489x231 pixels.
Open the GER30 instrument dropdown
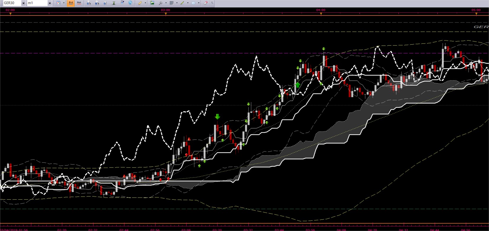[23, 3]
